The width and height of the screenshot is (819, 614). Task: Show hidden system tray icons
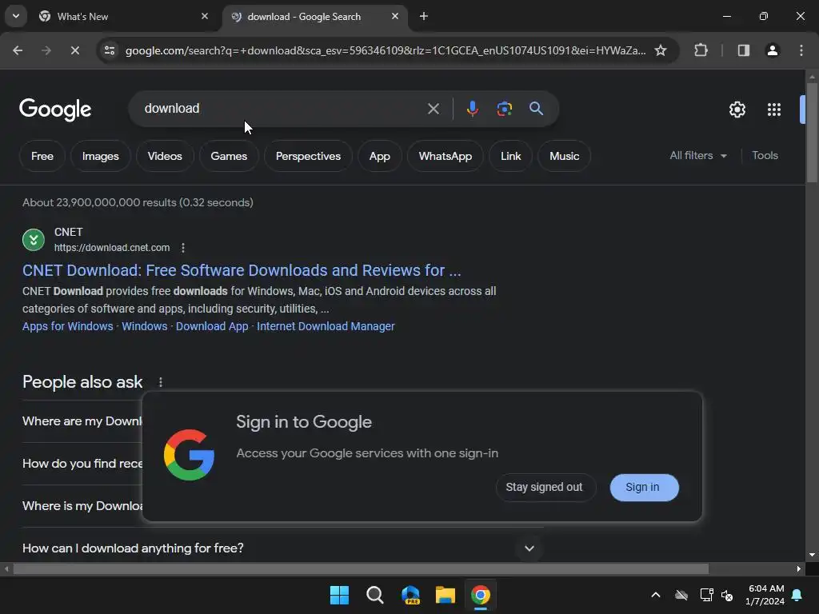click(x=656, y=595)
